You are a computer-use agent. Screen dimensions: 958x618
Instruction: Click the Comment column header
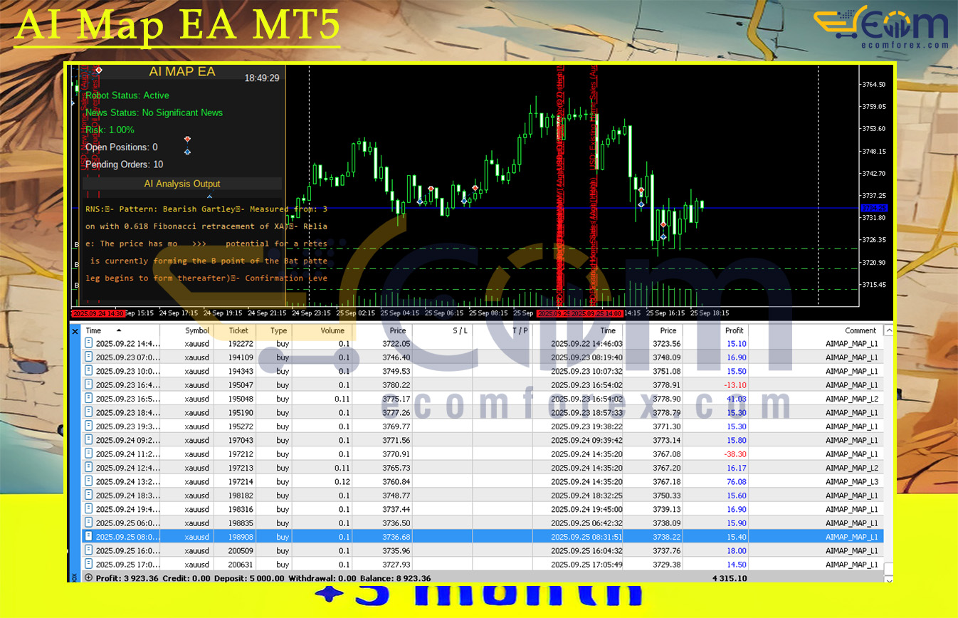tap(860, 330)
